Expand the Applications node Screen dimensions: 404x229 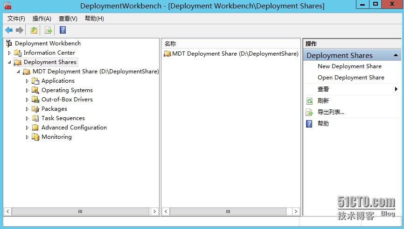click(27, 81)
